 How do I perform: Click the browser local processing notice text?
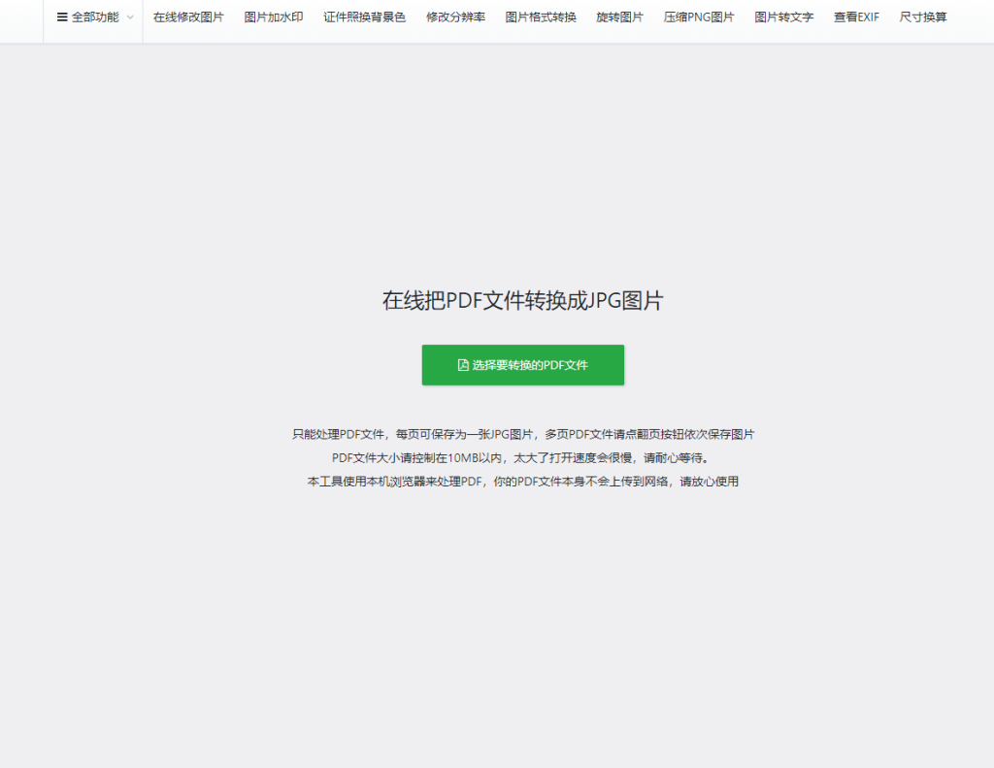point(522,480)
